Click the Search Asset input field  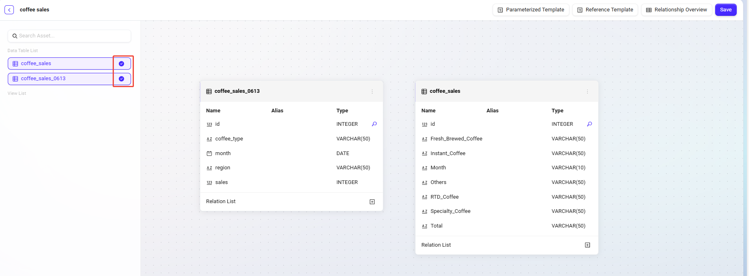69,36
